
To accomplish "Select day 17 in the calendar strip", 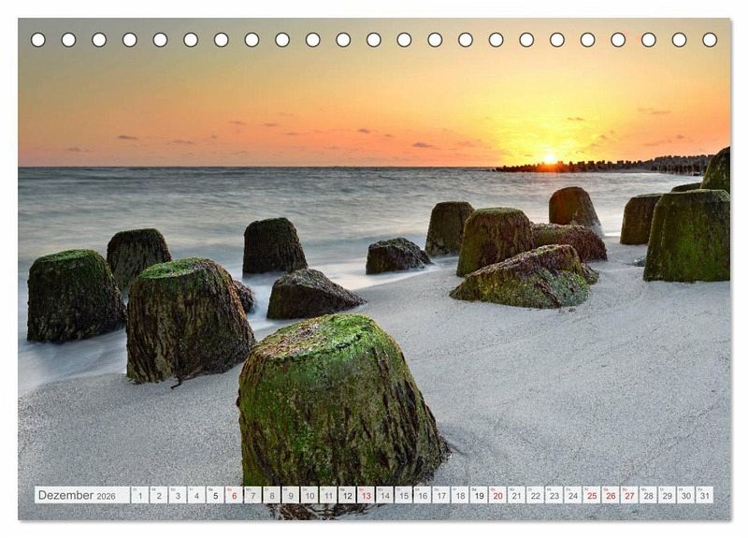I will (x=441, y=495).
